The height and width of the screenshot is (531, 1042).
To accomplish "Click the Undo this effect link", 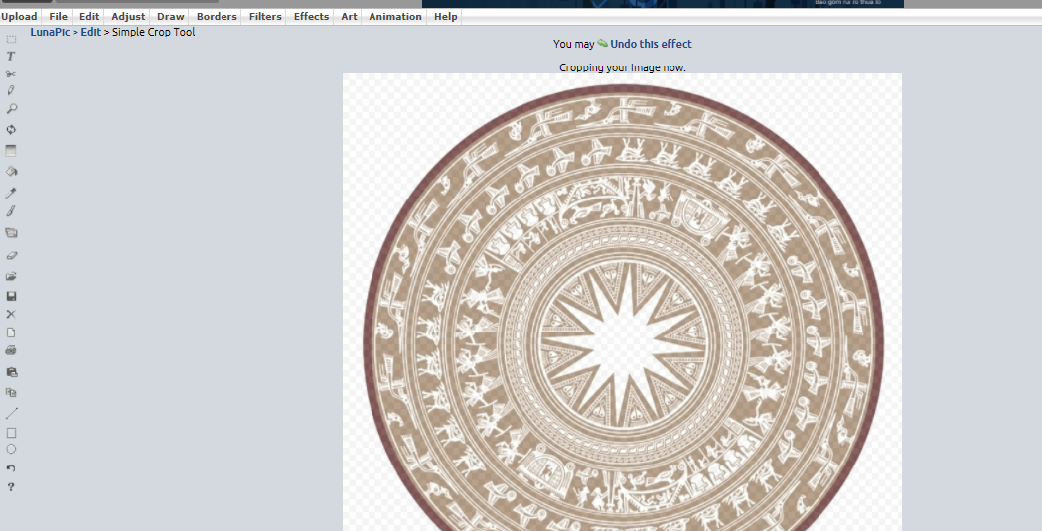I will pos(651,44).
